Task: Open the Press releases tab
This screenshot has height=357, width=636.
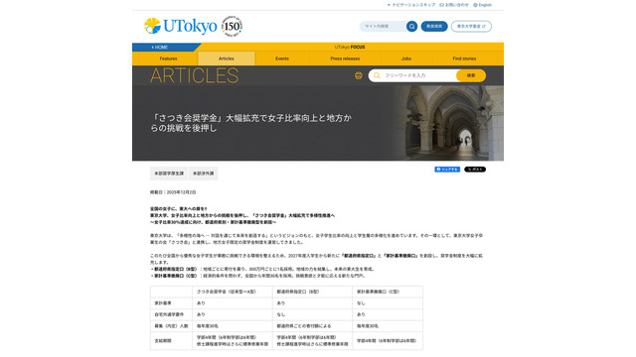Action: (345, 59)
